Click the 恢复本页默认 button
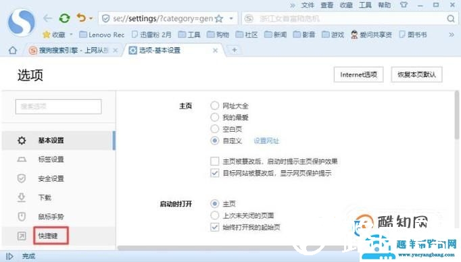This screenshot has width=461, height=262. tap(416, 74)
